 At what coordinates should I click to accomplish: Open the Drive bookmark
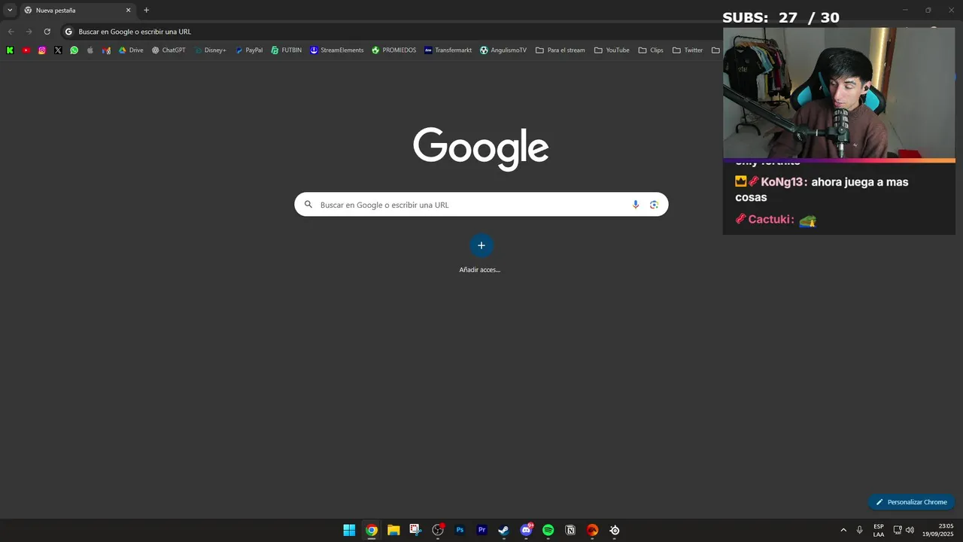[131, 50]
